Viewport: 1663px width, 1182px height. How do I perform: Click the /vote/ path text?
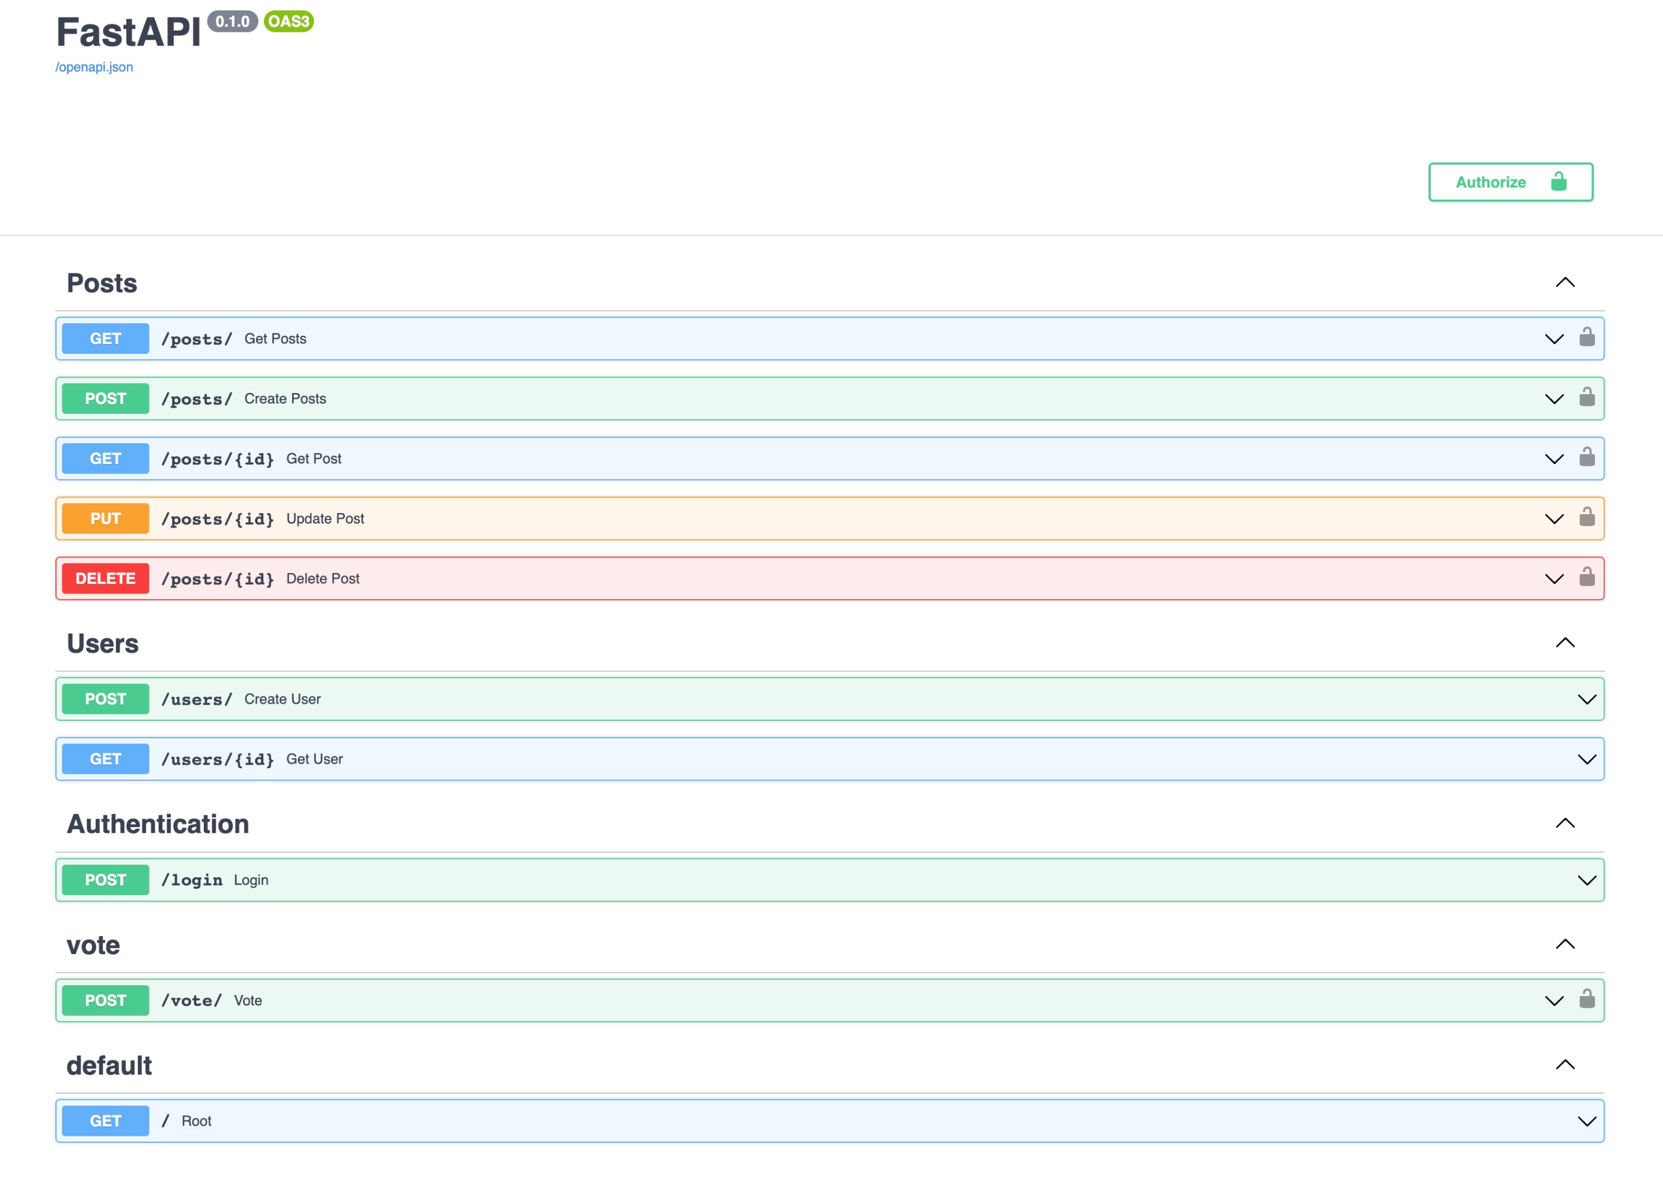192,1000
